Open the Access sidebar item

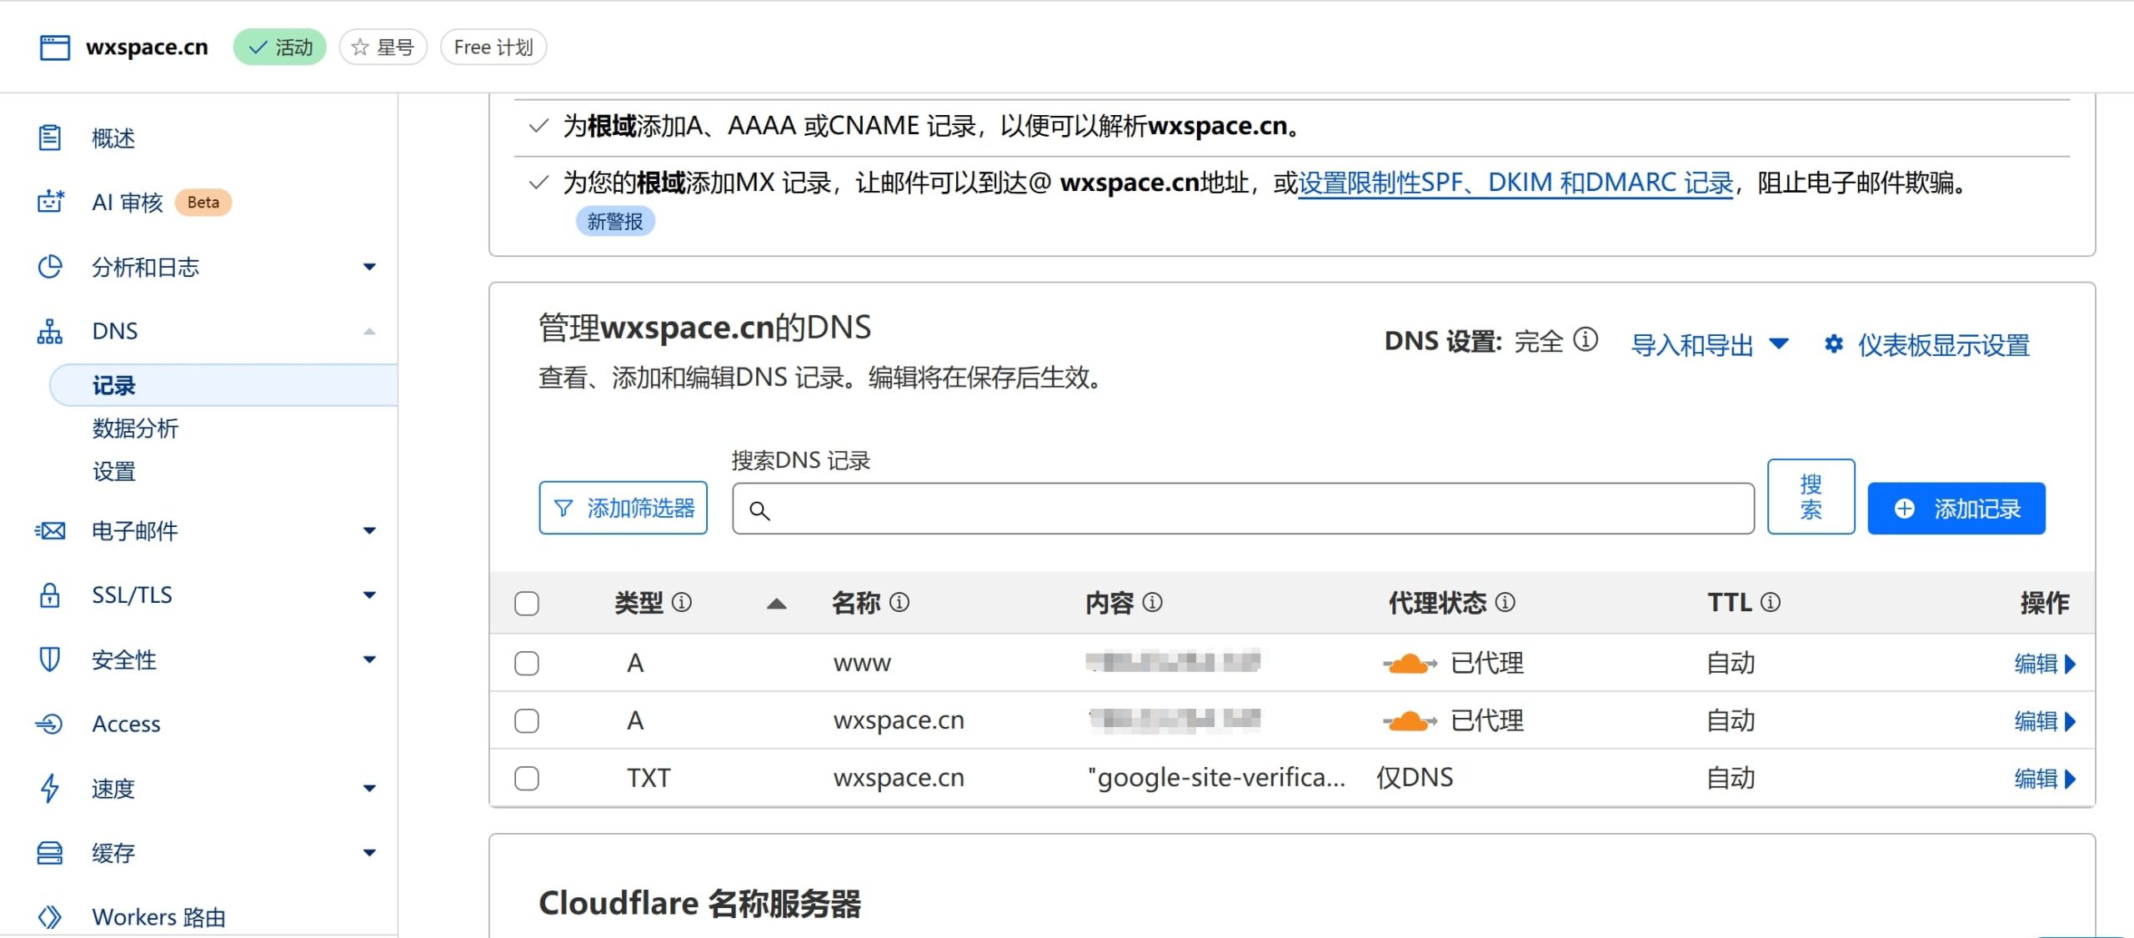click(126, 724)
